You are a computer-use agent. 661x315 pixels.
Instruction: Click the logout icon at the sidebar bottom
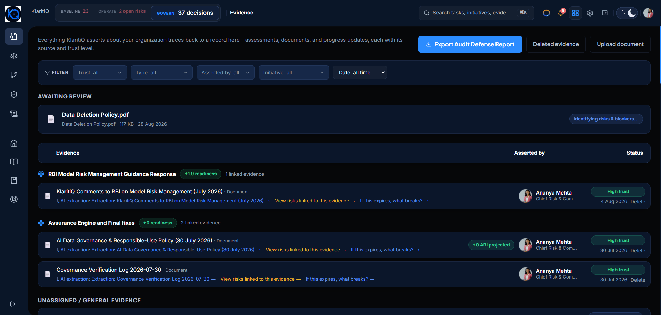tap(13, 304)
